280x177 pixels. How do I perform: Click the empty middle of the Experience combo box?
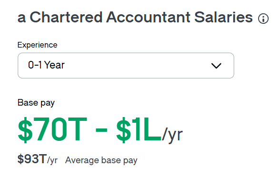138,66
